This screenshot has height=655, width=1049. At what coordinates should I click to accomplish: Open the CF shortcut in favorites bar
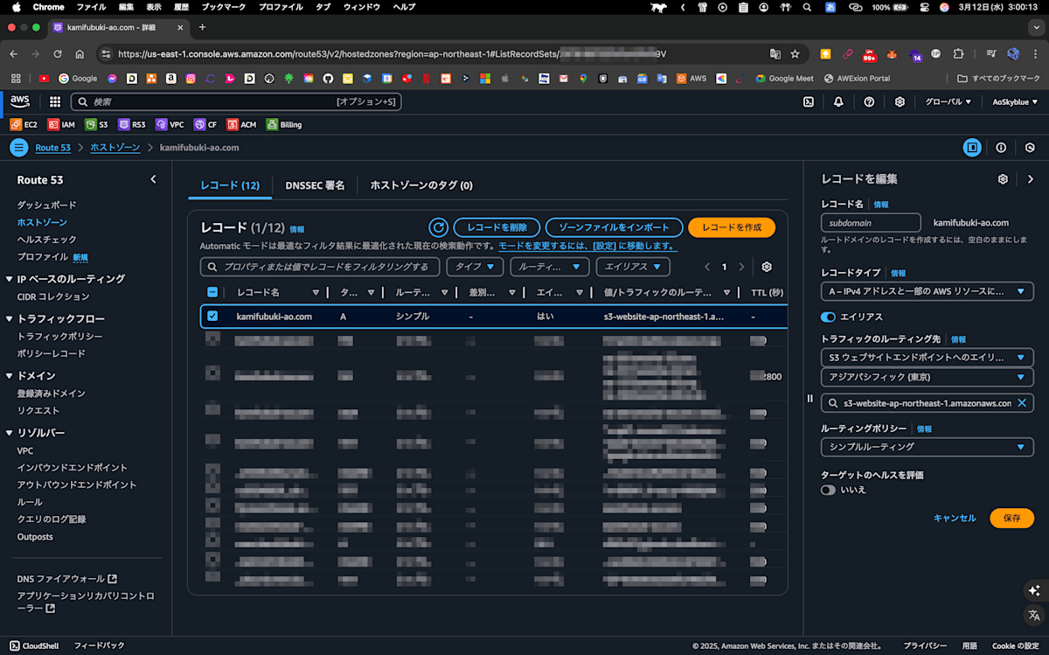205,124
